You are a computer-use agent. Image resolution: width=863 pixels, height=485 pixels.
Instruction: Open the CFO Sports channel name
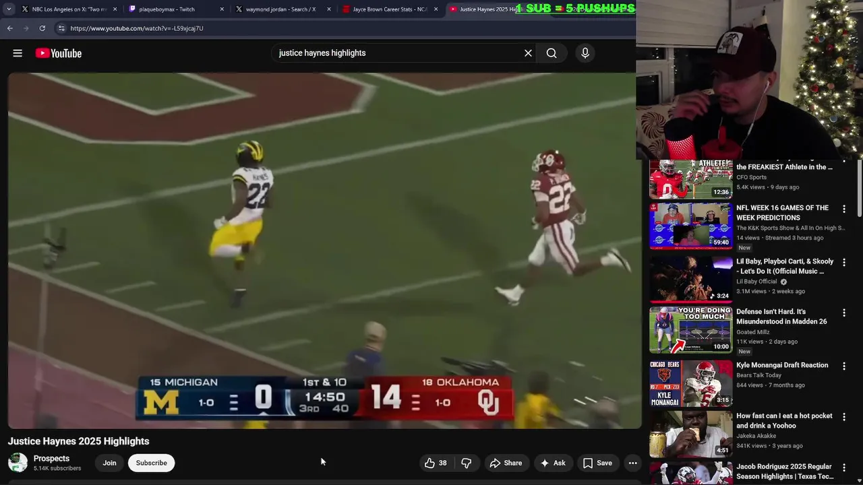pyautogui.click(x=751, y=177)
